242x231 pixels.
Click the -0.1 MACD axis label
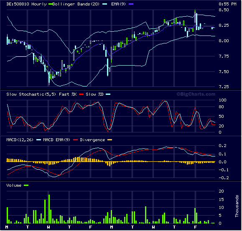(224, 170)
